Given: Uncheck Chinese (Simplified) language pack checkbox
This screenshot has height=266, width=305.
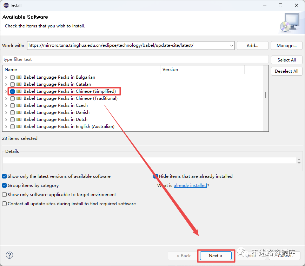Looking at the screenshot, I should pyautogui.click(x=12, y=91).
